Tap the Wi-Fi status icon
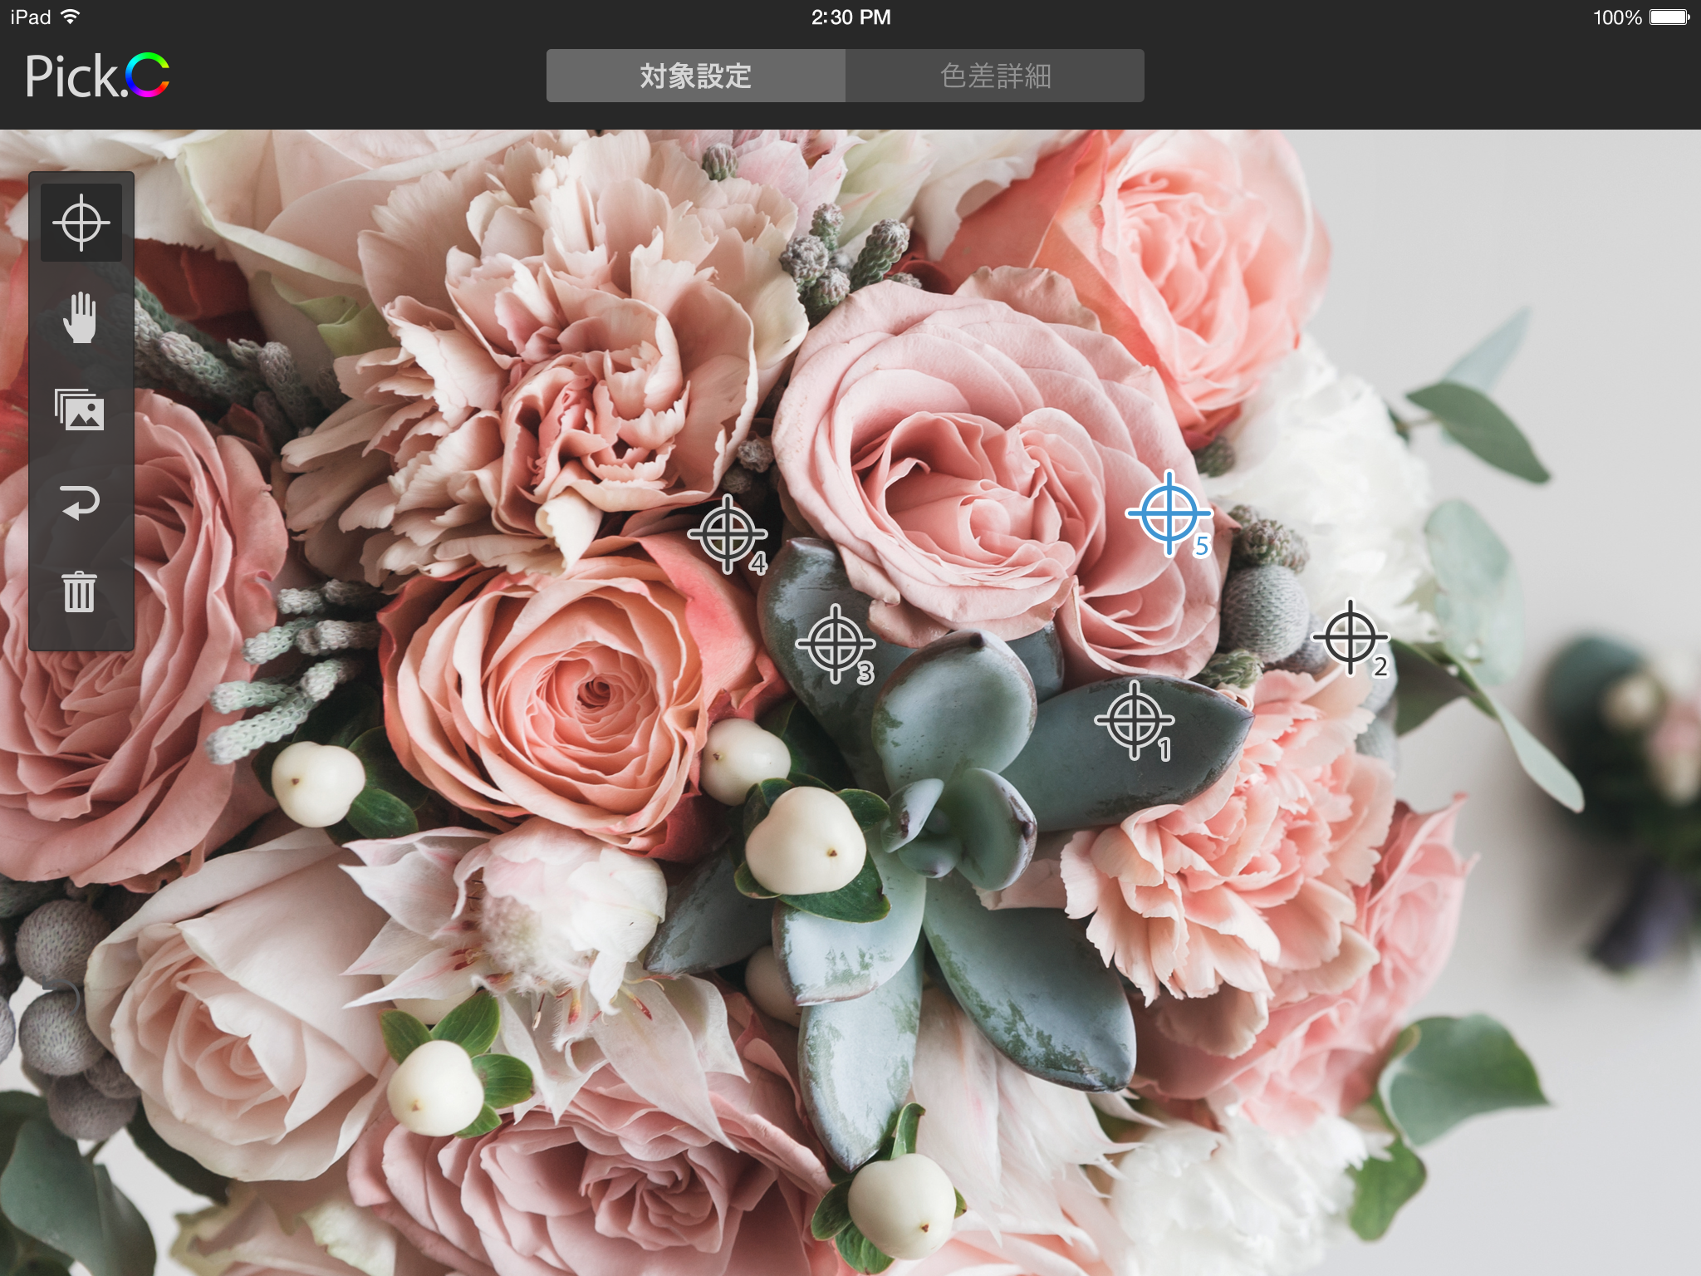The width and height of the screenshot is (1701, 1276). 71,17
